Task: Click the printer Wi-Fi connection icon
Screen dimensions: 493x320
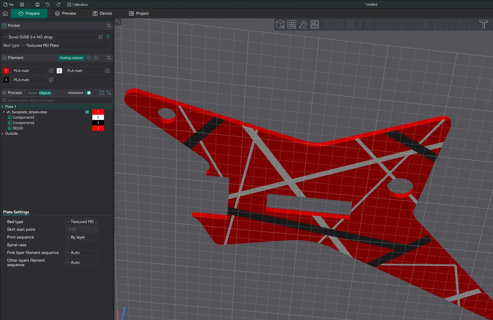Action: (108, 37)
